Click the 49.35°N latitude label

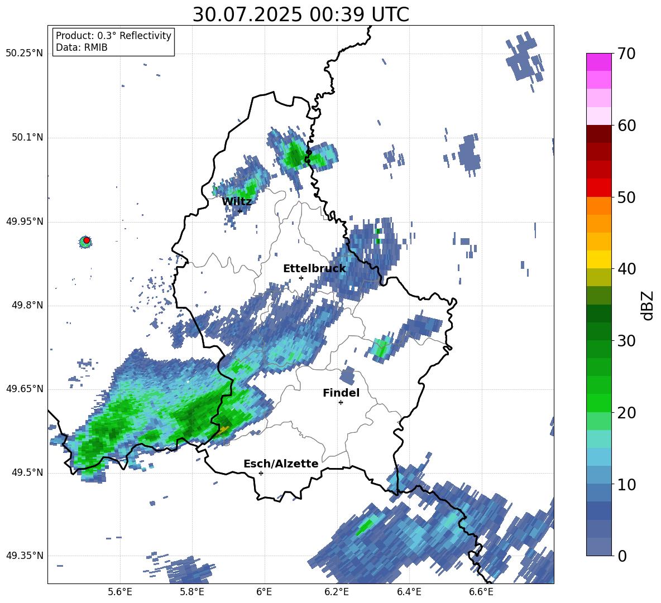pos(25,556)
